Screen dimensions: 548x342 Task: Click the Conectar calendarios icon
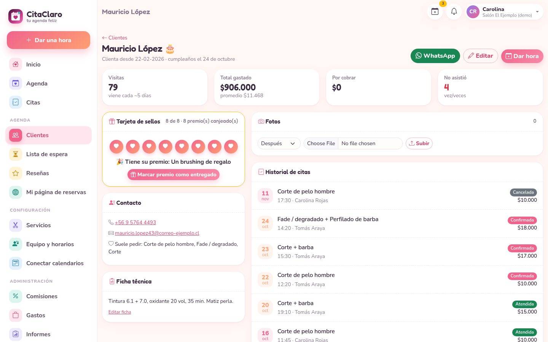(16, 263)
